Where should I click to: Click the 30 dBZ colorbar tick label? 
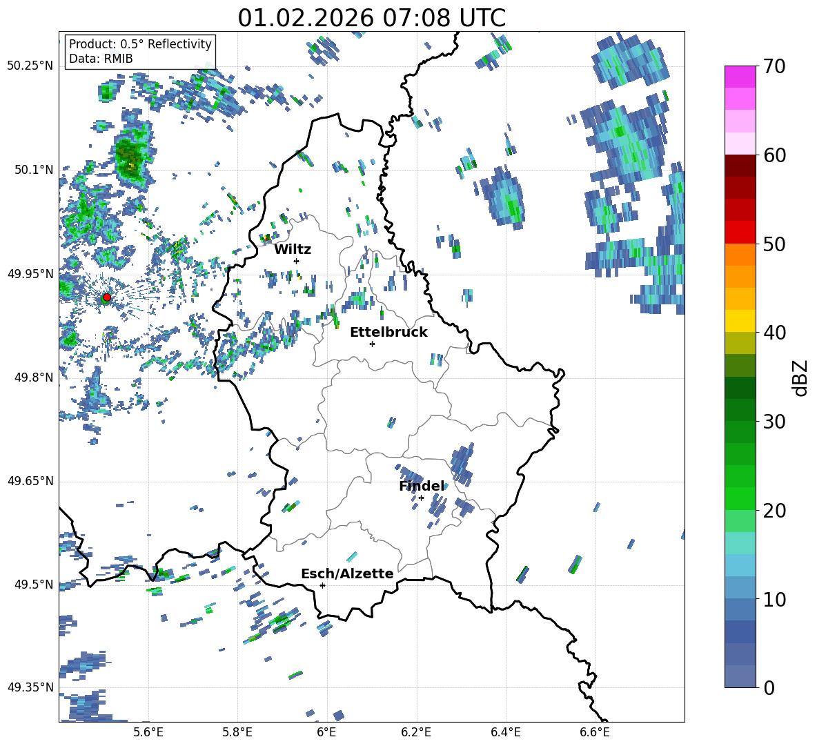774,422
